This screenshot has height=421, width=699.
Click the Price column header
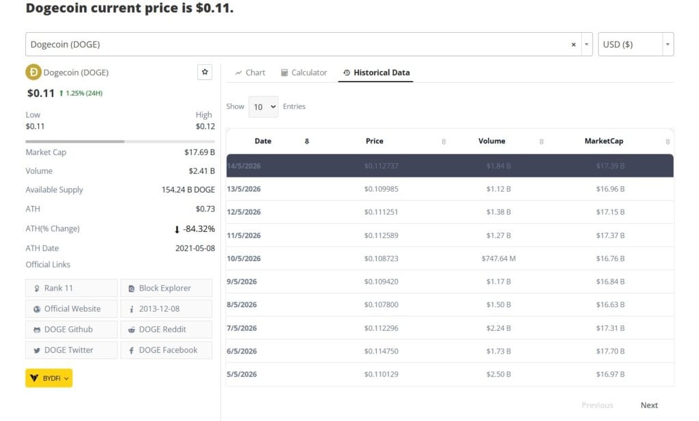tap(375, 141)
